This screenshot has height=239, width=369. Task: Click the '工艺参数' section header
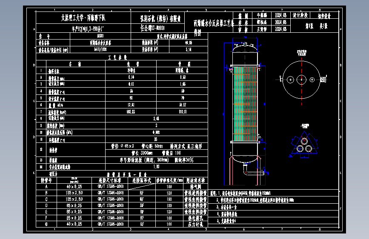click(117, 57)
